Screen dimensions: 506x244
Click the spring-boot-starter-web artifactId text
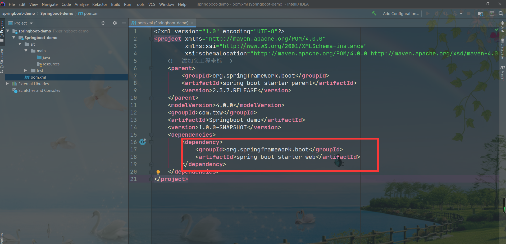[276, 157]
